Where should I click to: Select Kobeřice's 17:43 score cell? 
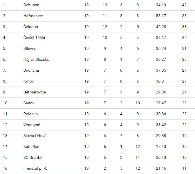tap(161, 147)
